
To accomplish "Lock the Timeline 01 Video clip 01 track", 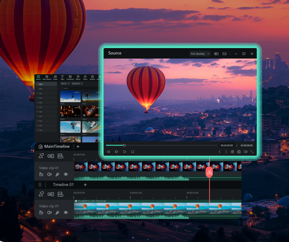I will (41, 212).
